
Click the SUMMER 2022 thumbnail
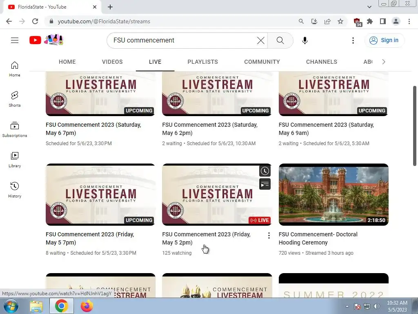(x=334, y=285)
